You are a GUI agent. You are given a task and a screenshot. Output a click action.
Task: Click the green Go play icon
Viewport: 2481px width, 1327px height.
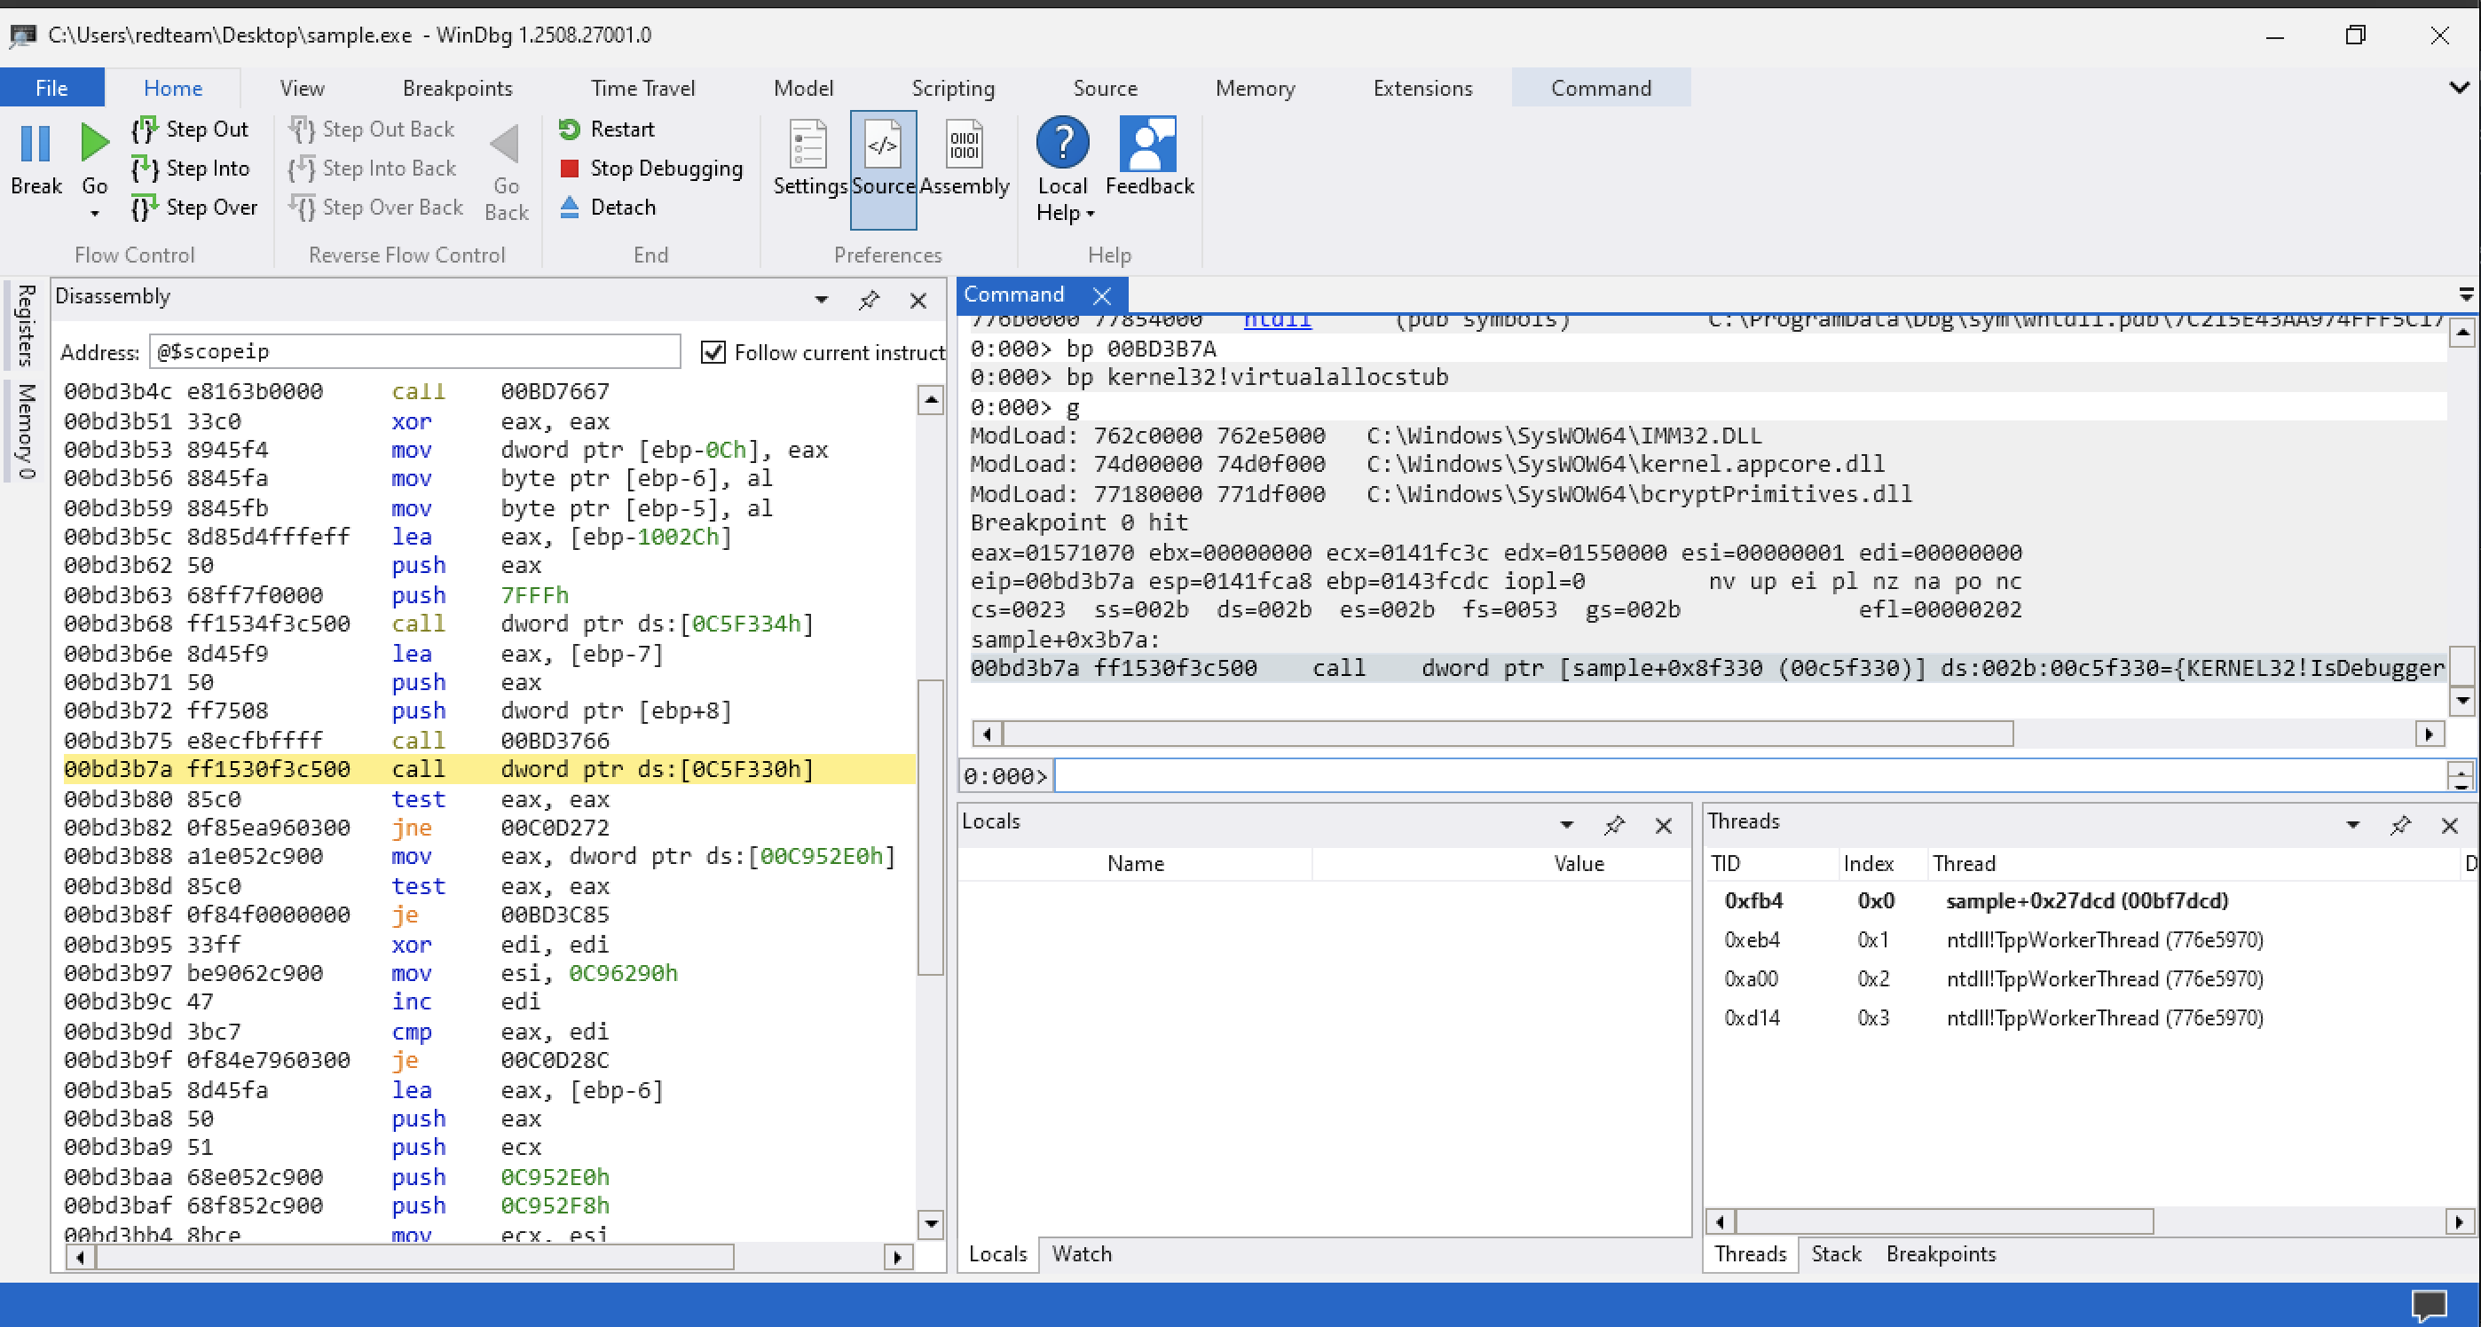point(94,143)
